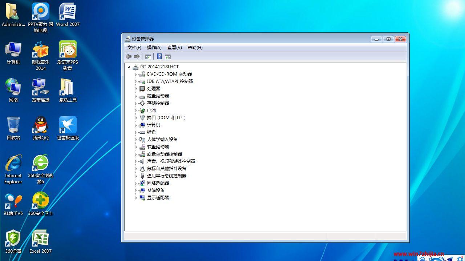Screen dimensions: 465x261
Task: Select the 软盘驱动器控制器 text label
Action: pos(165,154)
